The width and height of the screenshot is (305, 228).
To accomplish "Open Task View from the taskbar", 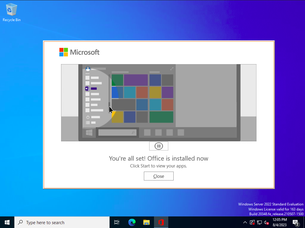I will pyautogui.click(x=117, y=222).
